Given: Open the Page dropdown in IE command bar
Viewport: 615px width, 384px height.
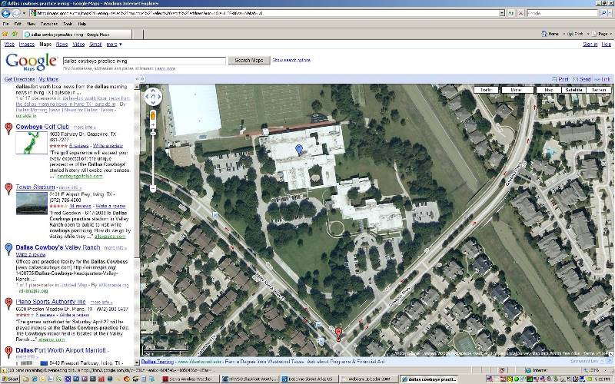Looking at the screenshot, I should point(602,34).
